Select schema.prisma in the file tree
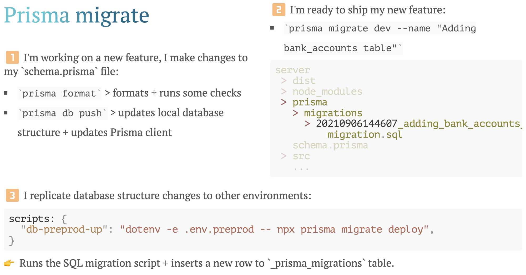Image resolution: width=526 pixels, height=275 pixels. coord(330,145)
